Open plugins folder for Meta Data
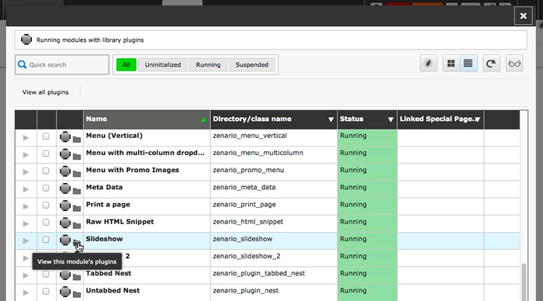Viewport: 543px width, 301px height. pyautogui.click(x=77, y=191)
